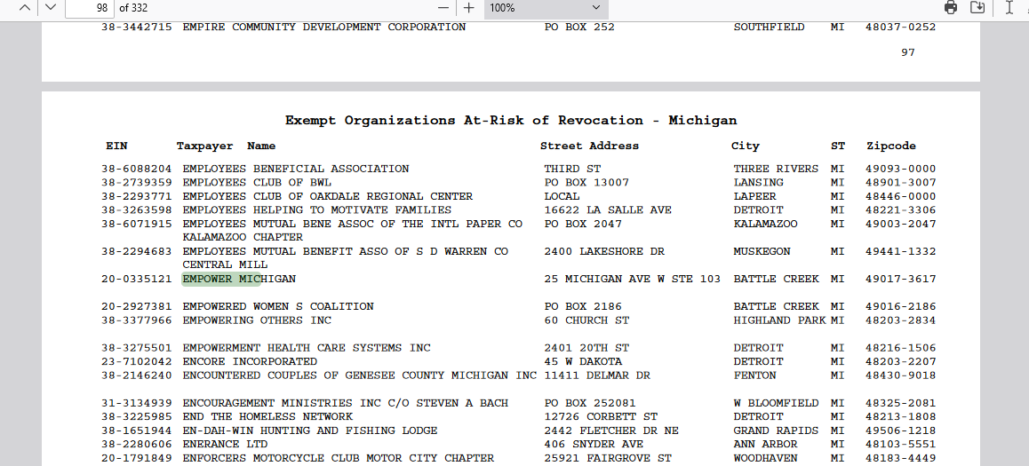Click the Michigan revocation page title
Screen dimensions: 1029x466
pos(511,121)
